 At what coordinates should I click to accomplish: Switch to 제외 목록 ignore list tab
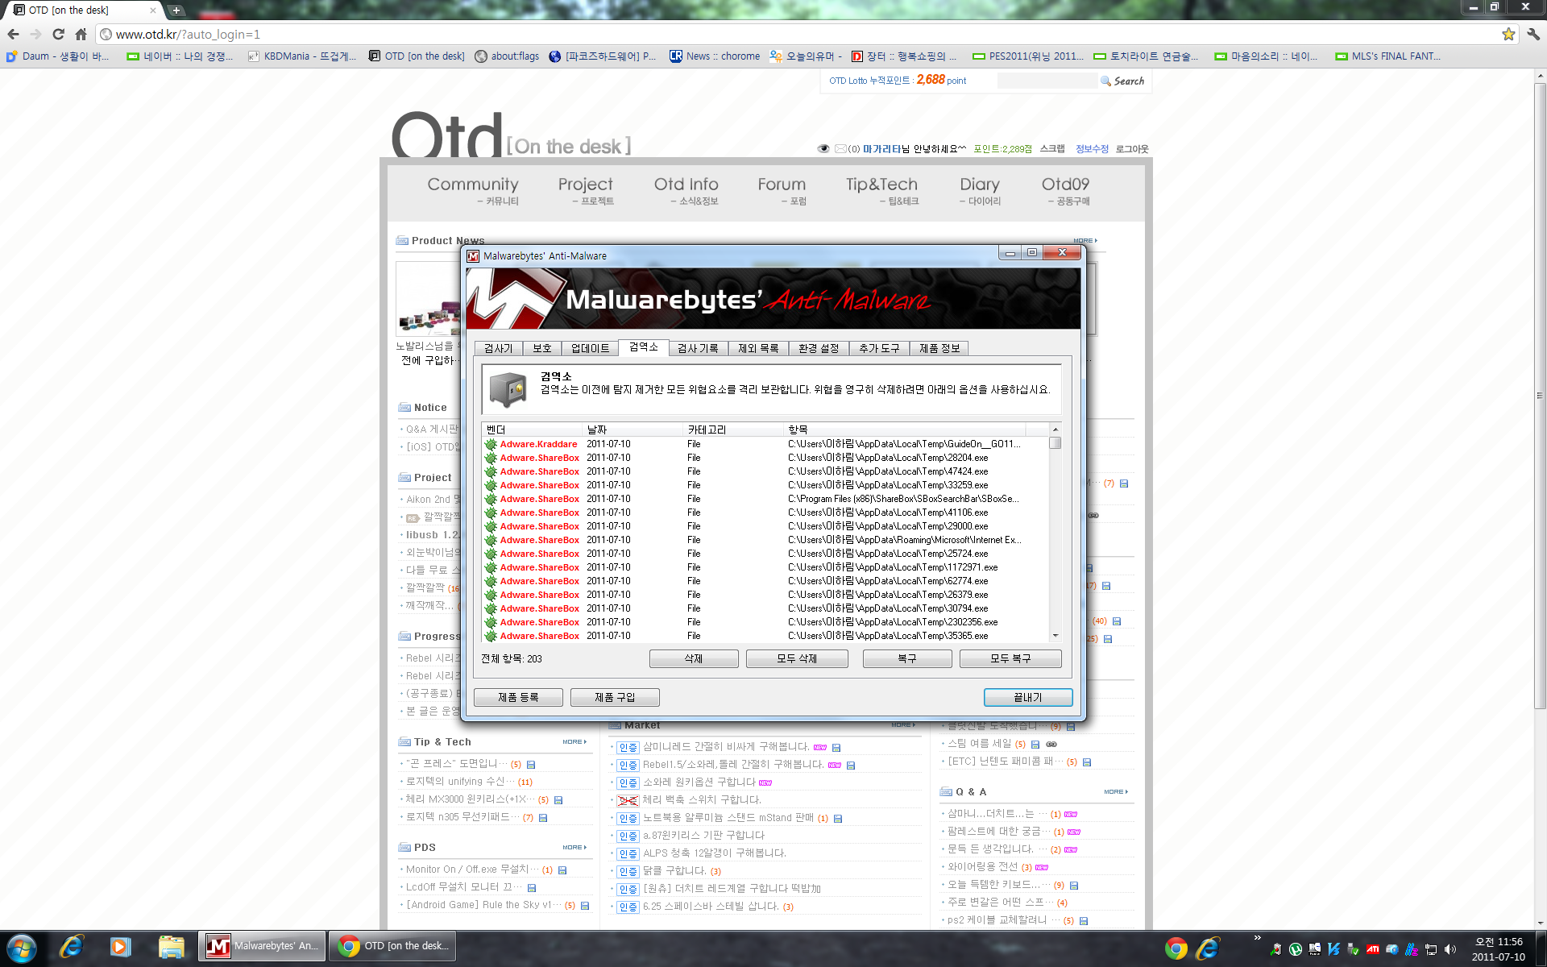point(758,348)
